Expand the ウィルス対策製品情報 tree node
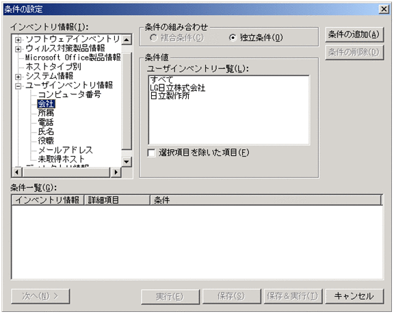This screenshot has height=314, width=394. coord(18,49)
